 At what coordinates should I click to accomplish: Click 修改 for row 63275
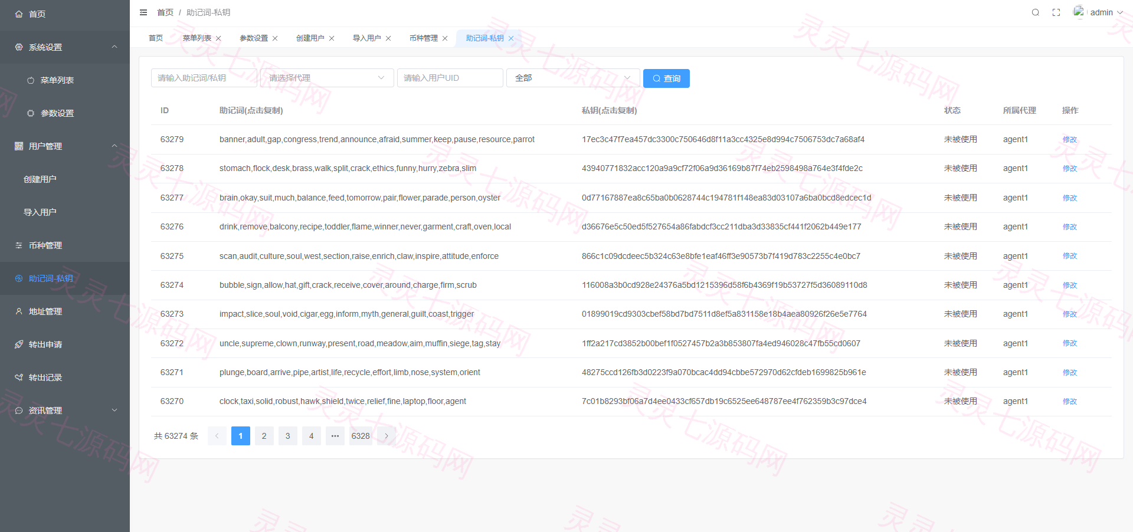coord(1070,256)
